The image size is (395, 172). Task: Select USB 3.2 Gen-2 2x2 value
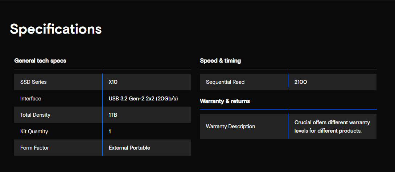(143, 99)
